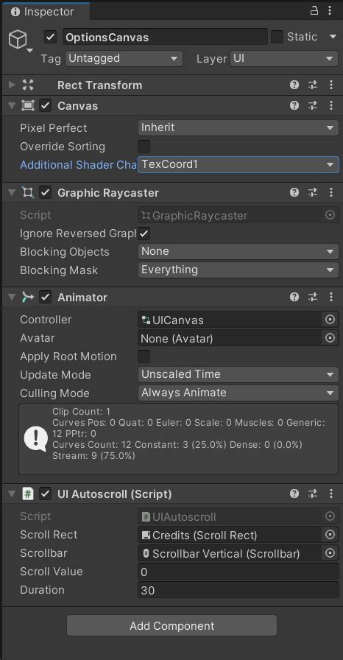The width and height of the screenshot is (343, 660).
Task: Enable Override Sorting checkbox
Action: point(144,147)
